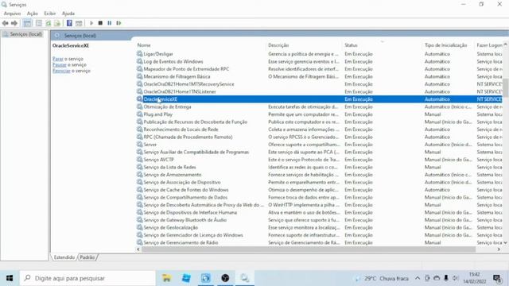Select Reconhecimento de Locais de Rede
Viewport: 509px width, 286px height.
tap(319, 129)
